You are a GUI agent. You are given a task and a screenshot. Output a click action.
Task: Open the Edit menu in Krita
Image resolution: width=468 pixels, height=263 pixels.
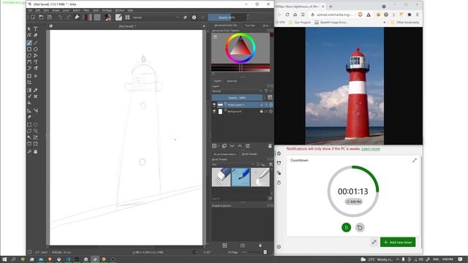38,10
